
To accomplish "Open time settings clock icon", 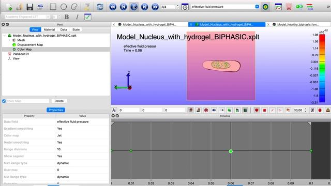I will [185, 7].
